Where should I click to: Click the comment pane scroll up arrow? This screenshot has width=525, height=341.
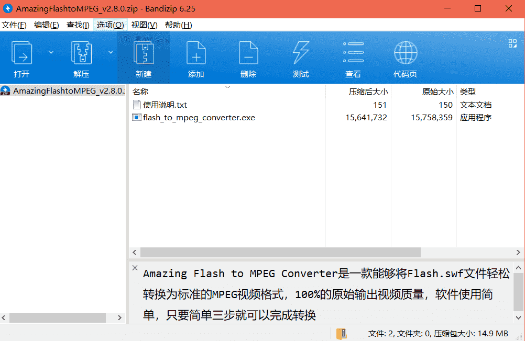pos(518,268)
